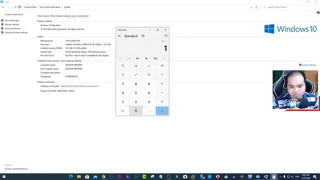Click the address bar refresh button
This screenshot has height=180, width=320.
pyautogui.click(x=256, y=7)
